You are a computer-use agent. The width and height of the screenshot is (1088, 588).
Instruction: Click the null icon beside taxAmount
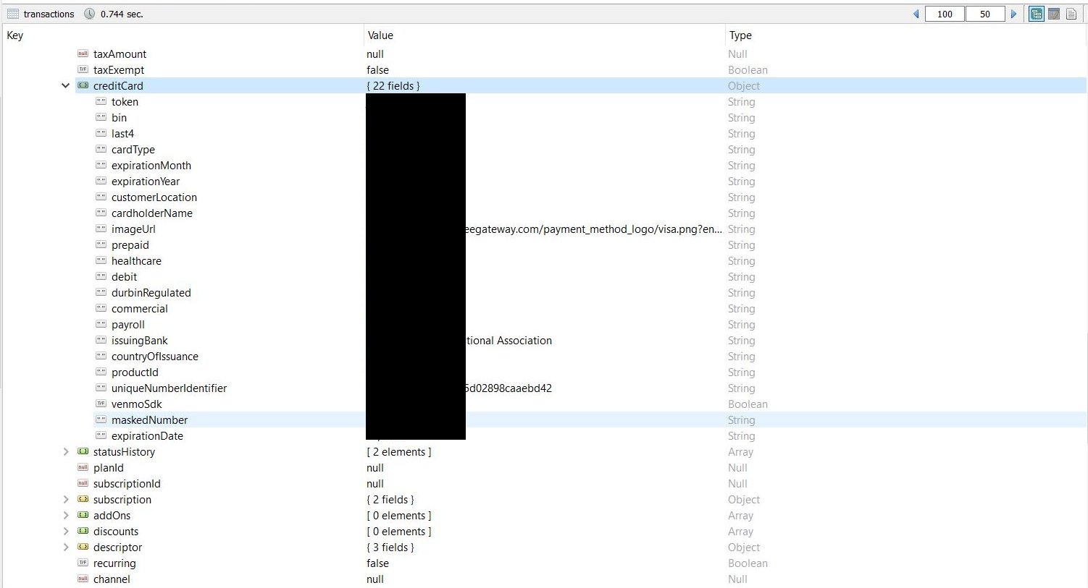point(83,54)
